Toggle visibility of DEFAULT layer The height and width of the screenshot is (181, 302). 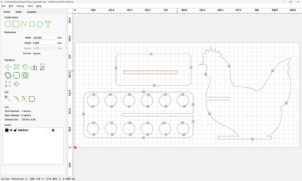pos(11,130)
